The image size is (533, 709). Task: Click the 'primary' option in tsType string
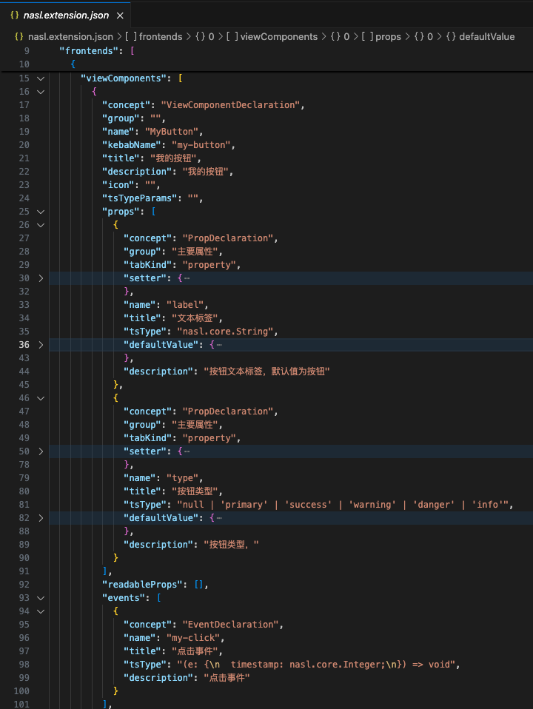pos(244,505)
